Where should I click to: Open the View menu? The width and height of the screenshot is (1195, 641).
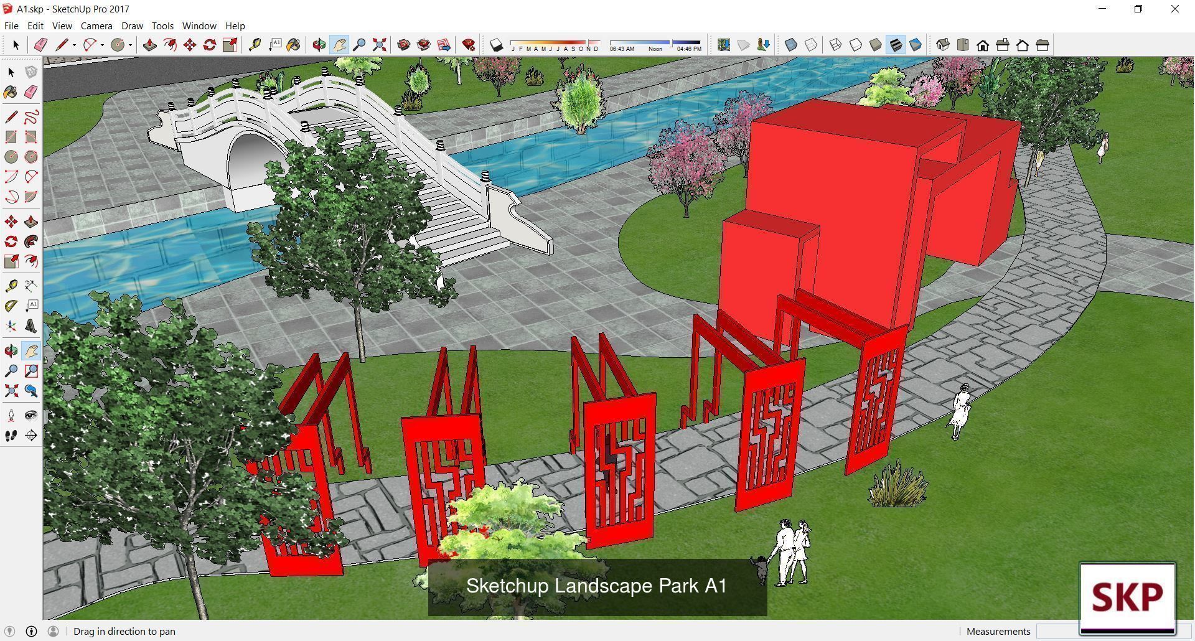pos(62,26)
